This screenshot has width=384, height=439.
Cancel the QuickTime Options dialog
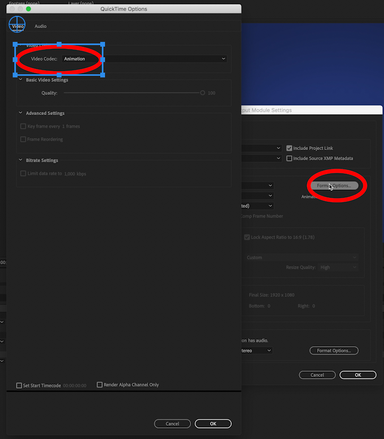tap(172, 424)
